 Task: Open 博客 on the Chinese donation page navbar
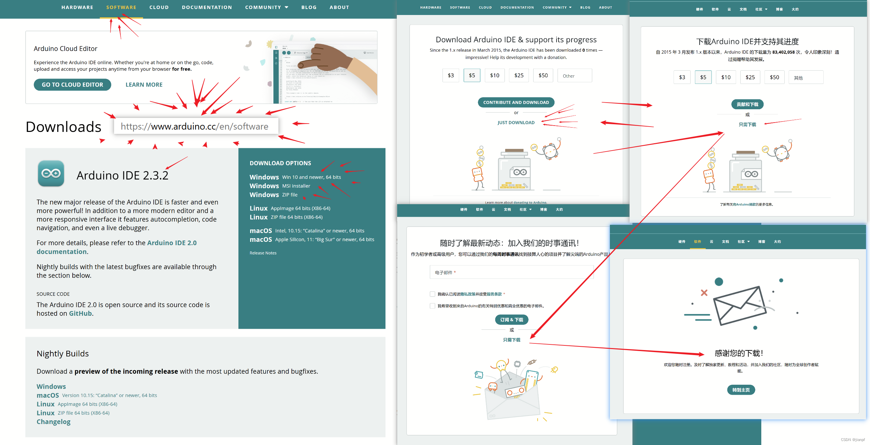779,9
